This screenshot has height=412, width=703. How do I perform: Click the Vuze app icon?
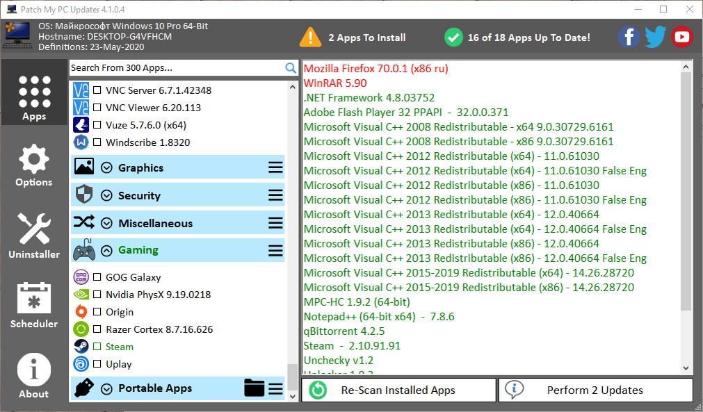(81, 125)
